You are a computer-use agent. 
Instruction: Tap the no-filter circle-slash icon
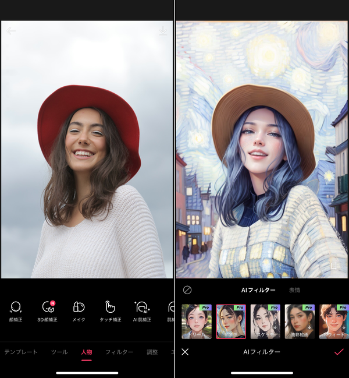[x=187, y=290]
